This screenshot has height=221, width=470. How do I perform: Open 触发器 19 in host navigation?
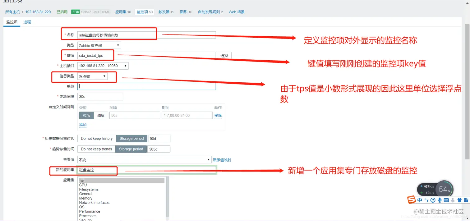click(x=166, y=12)
